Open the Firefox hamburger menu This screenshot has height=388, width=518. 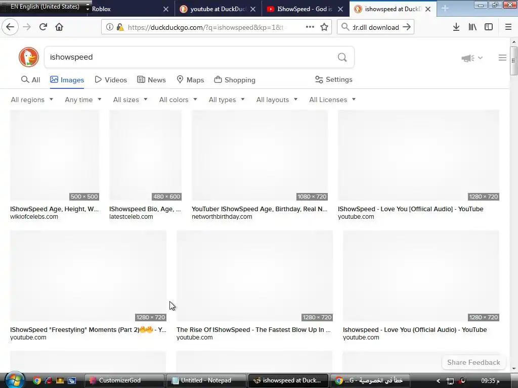point(508,27)
